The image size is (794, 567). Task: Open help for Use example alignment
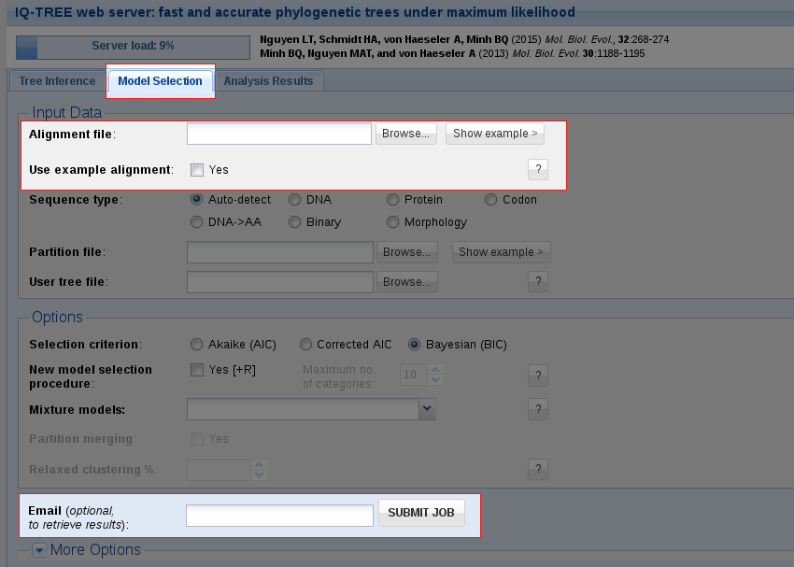538,169
